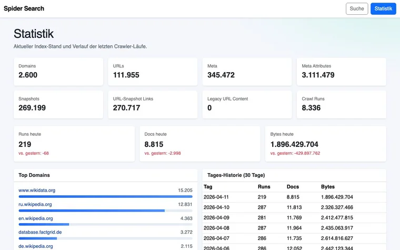Open the en.wikipedia.org domain link
400x250 pixels.
[x=36, y=218]
